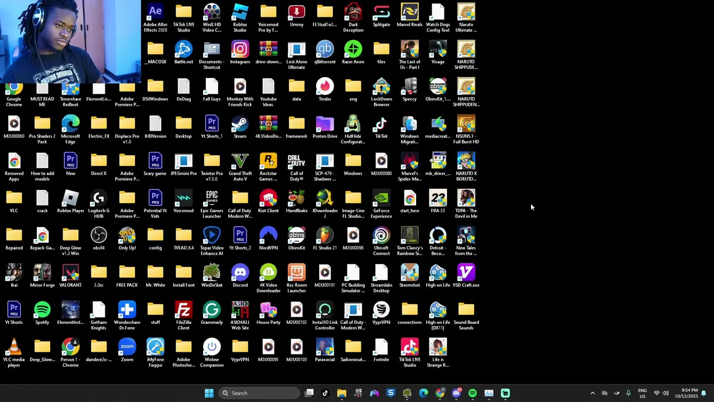Open Riot Client desktop icon
The height and width of the screenshot is (402, 714).
(268, 202)
